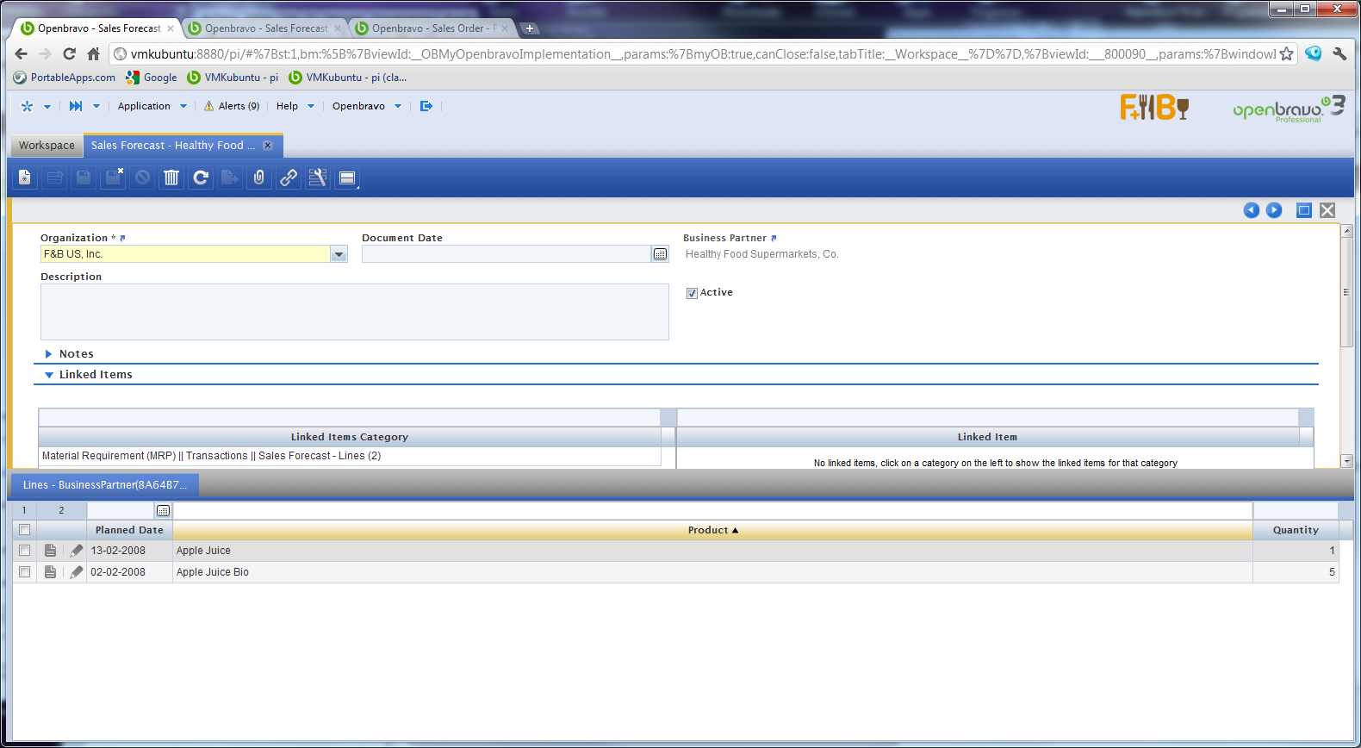The image size is (1361, 748).
Task: Click the quick launch skip-forward icon
Action: pyautogui.click(x=76, y=106)
